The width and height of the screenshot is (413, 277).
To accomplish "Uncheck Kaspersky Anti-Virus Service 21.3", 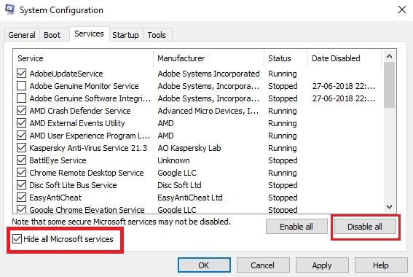I will [21, 147].
